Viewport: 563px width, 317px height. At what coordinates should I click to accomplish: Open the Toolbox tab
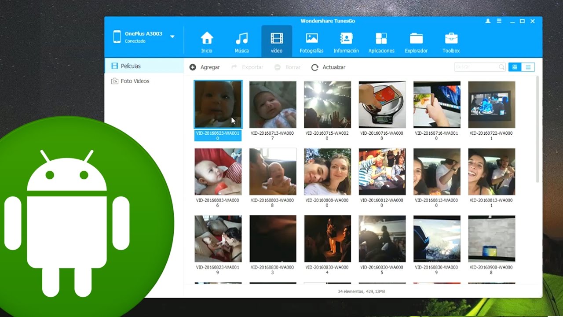(x=451, y=42)
